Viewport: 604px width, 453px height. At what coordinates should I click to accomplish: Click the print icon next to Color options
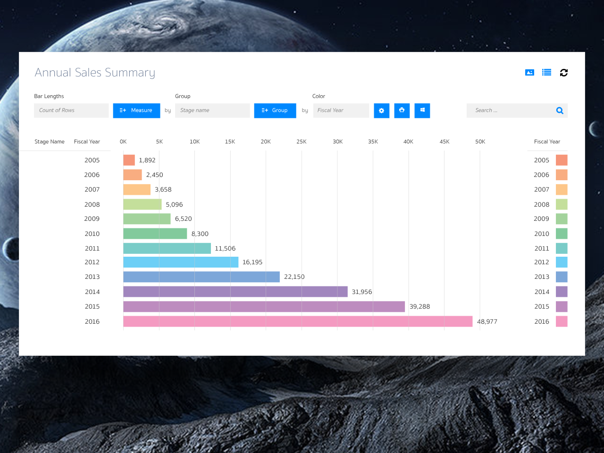[402, 110]
